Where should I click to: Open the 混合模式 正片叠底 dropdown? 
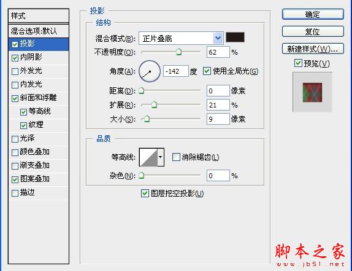click(x=181, y=38)
